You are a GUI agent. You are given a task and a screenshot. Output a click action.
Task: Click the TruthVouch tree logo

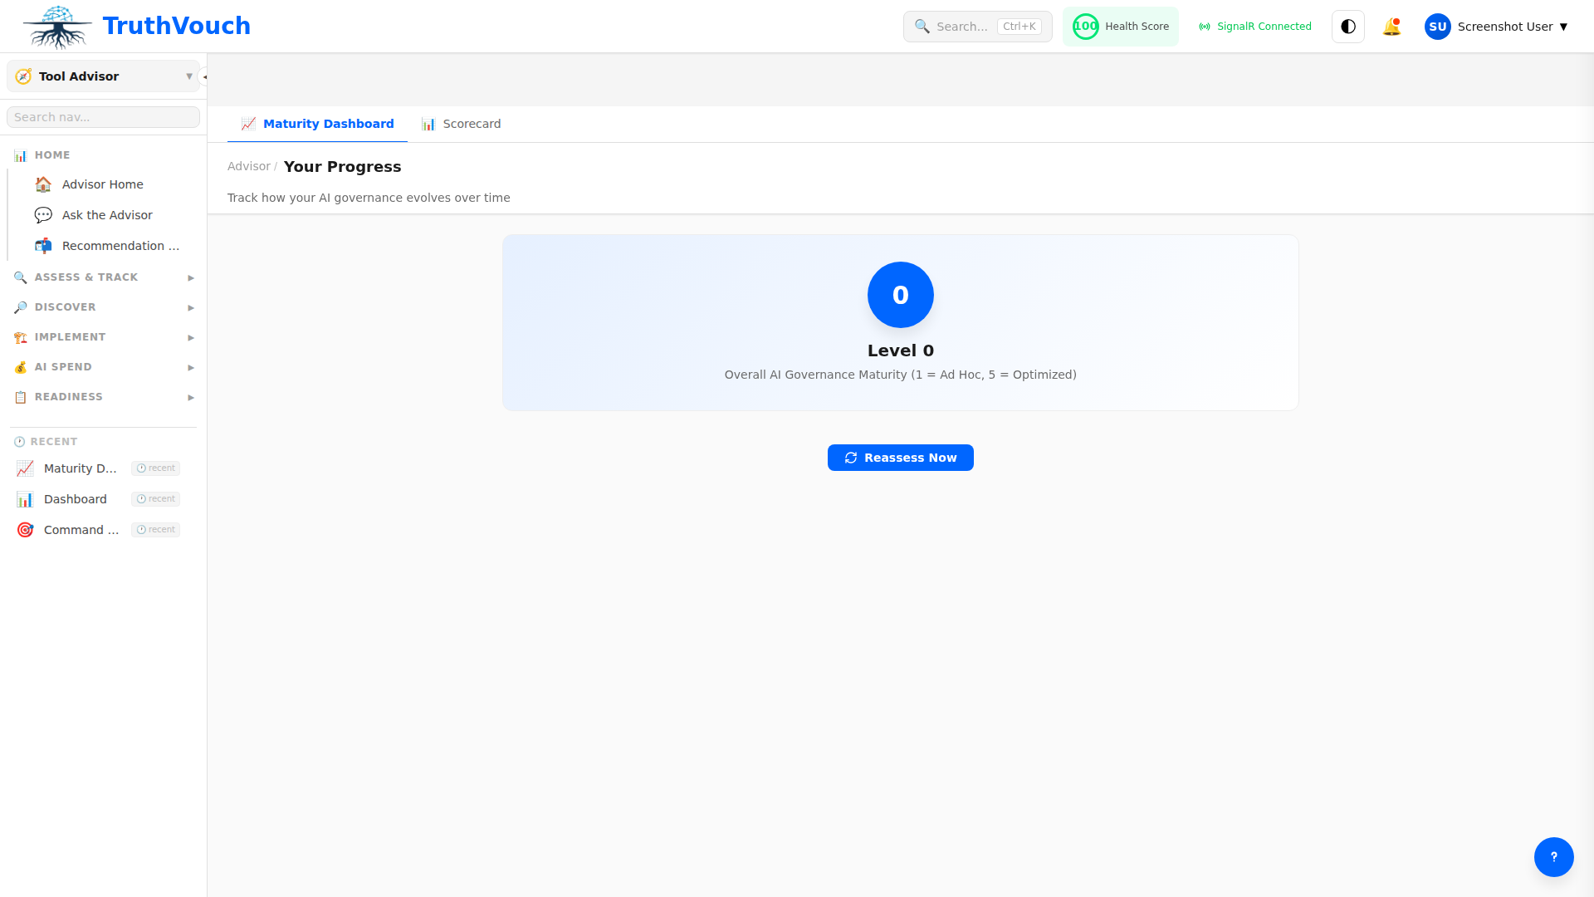(56, 27)
